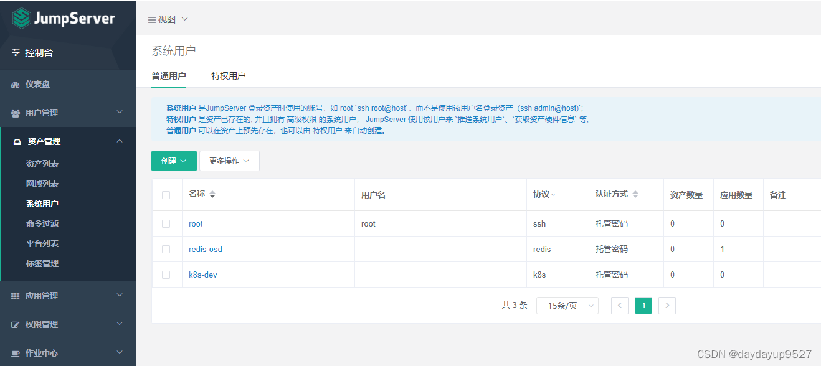Click the 仪表盘 dashboard icon
Image resolution: width=821 pixels, height=366 pixels.
point(16,85)
